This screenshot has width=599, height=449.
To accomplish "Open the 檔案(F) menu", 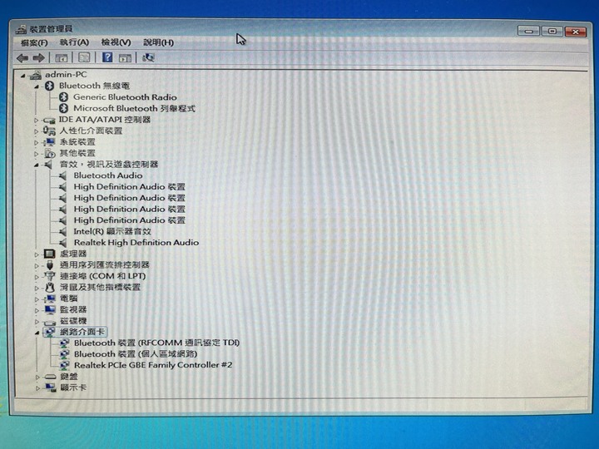I will 34,42.
